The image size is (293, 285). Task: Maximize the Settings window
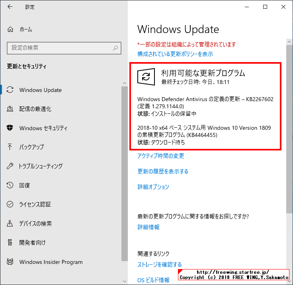265,7
